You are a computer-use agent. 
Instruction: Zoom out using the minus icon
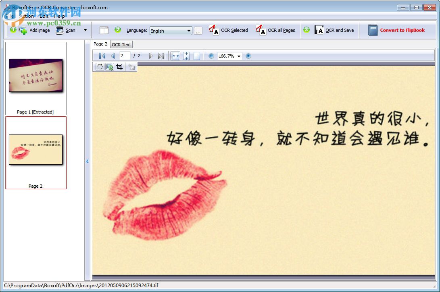click(x=211, y=56)
